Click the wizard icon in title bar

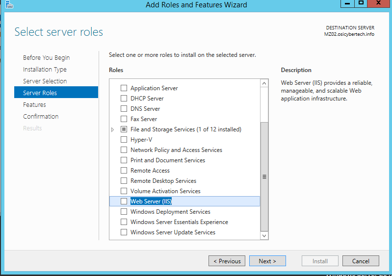click(9, 4)
